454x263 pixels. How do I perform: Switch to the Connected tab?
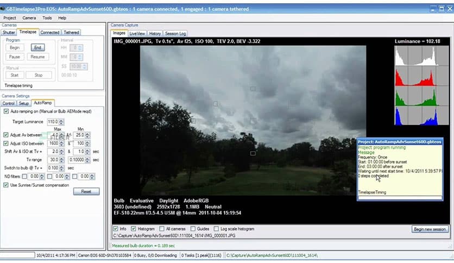pos(50,33)
